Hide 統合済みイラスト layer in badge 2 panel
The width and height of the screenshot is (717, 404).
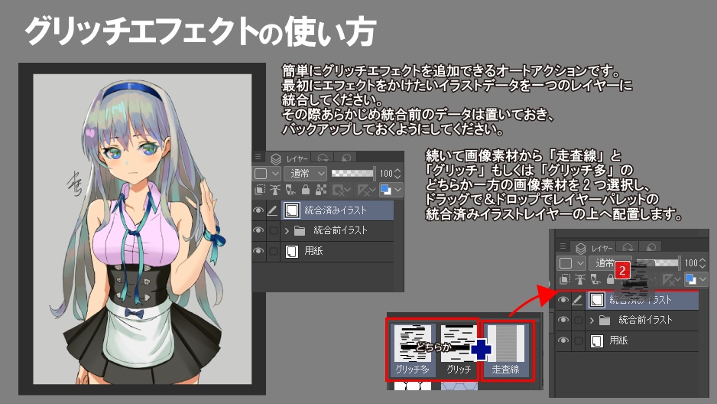563,300
